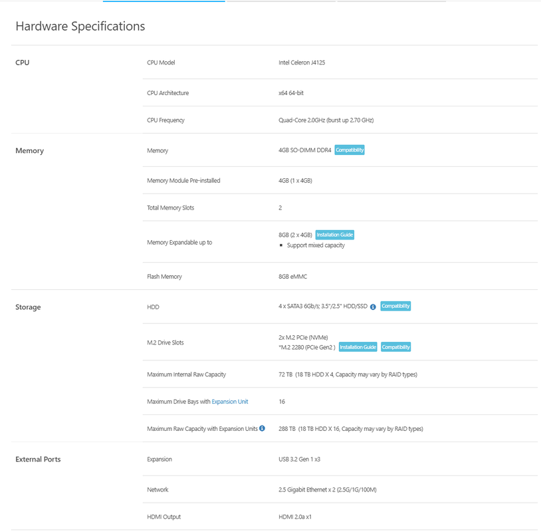Follow the Expansion Unit link
541x532 pixels.
pos(230,402)
